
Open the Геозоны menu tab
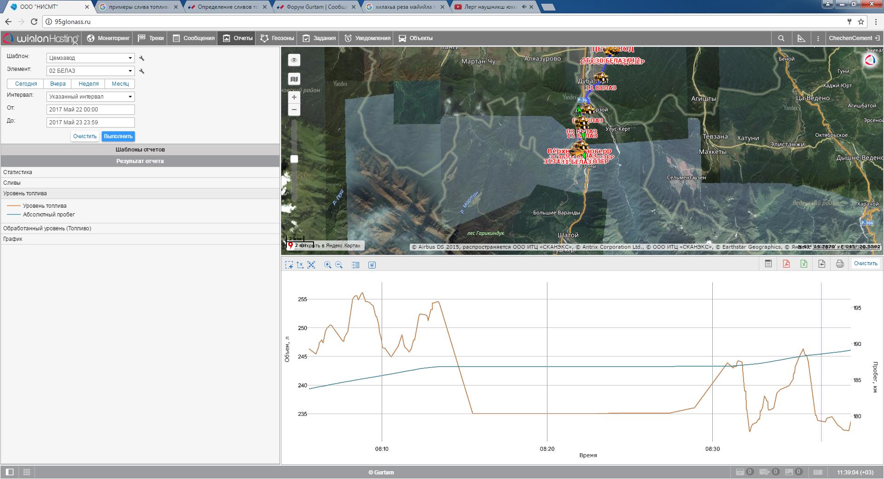click(x=277, y=38)
